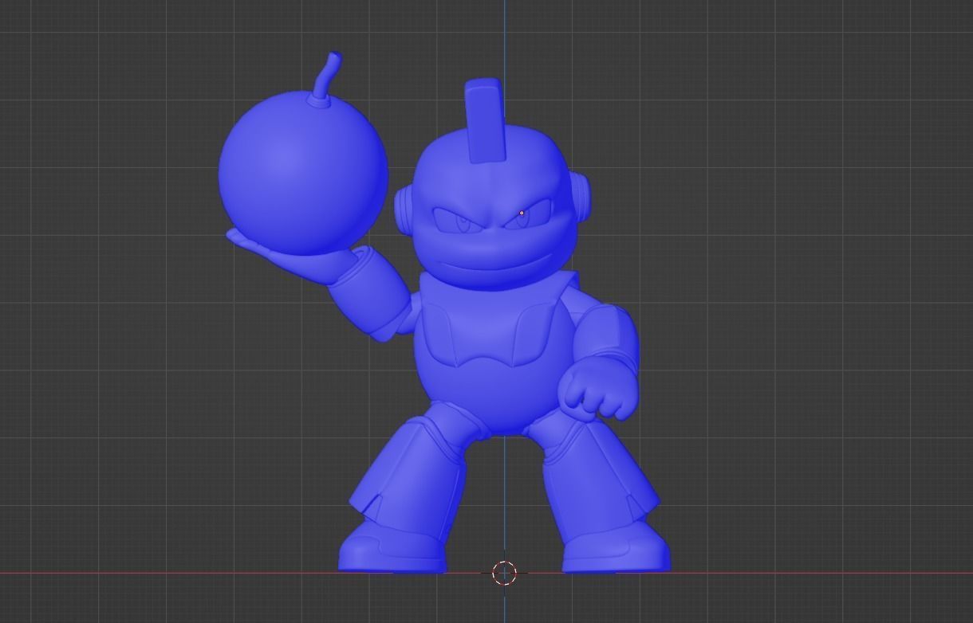Click the curved fuse on top of the bomb

click(329, 77)
